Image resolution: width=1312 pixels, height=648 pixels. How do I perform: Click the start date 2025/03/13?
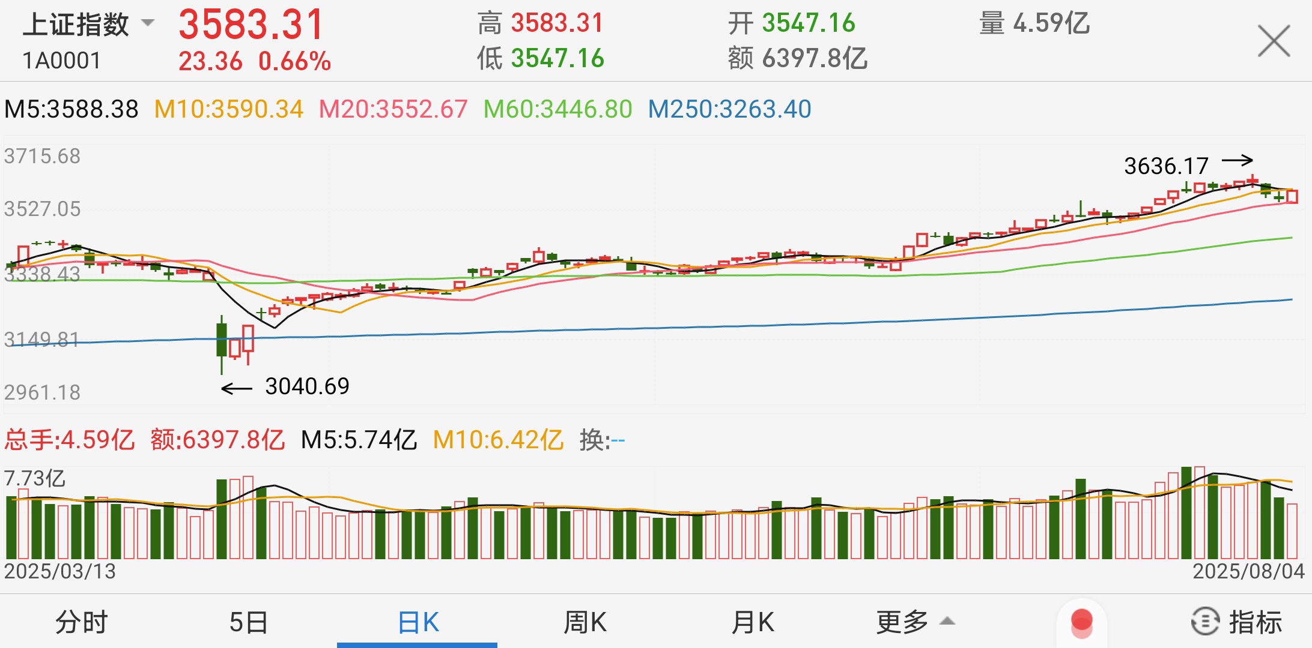[x=60, y=571]
